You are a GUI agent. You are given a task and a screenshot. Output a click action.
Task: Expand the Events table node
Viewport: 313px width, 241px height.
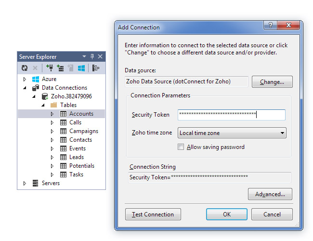click(52, 148)
